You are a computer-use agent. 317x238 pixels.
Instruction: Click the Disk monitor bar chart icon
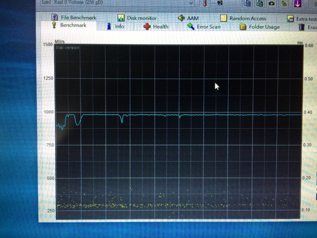point(121,18)
